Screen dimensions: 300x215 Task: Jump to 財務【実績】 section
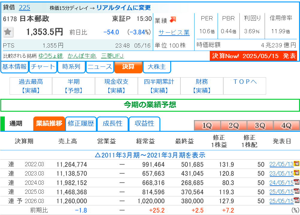[202, 86]
